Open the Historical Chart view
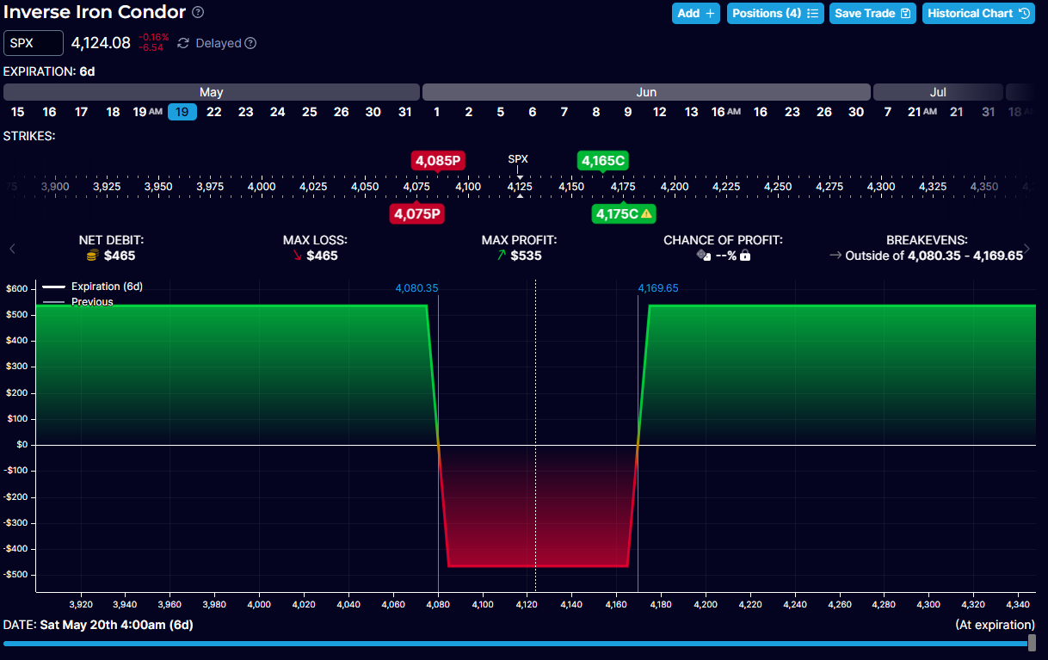1048x660 pixels. tap(978, 13)
